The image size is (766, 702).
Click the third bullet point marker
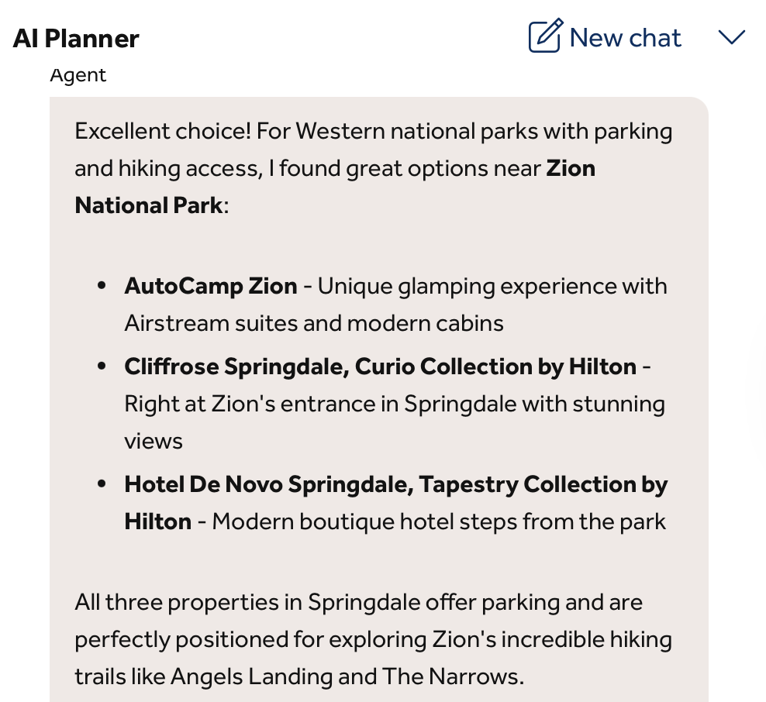pos(102,483)
